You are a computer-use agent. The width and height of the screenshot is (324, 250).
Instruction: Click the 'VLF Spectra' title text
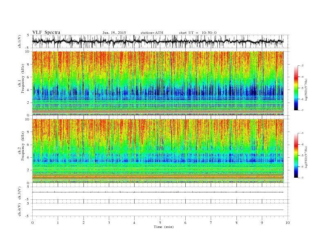[x=46, y=32]
